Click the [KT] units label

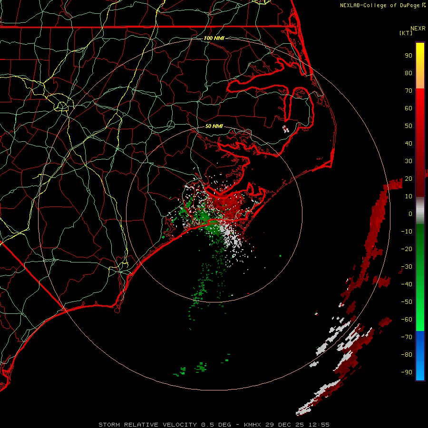click(406, 33)
